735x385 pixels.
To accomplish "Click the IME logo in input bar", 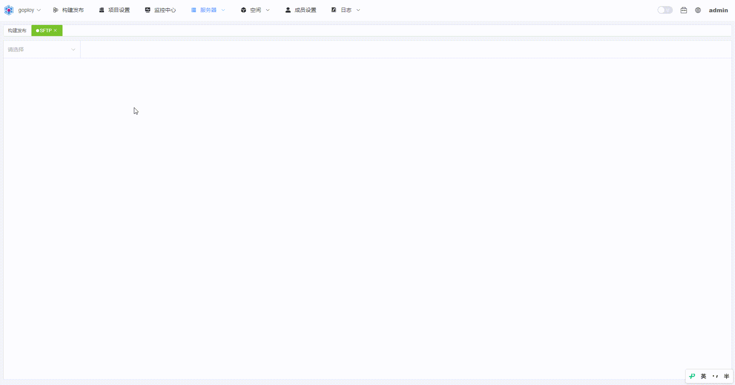I will 692,376.
